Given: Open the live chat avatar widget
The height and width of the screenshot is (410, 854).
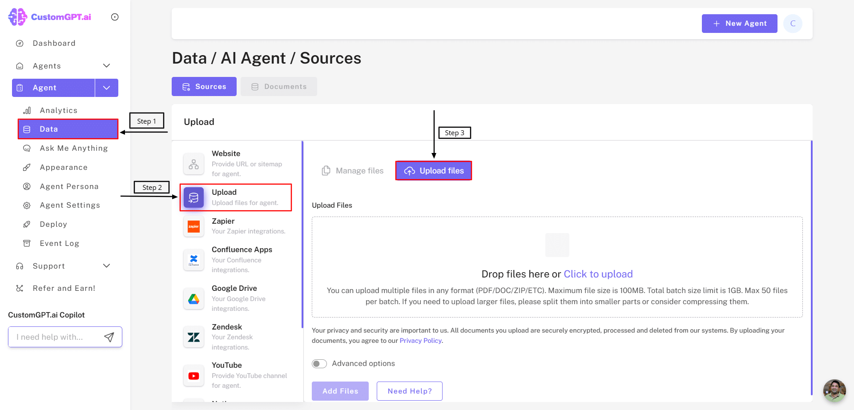Looking at the screenshot, I should [x=834, y=390].
